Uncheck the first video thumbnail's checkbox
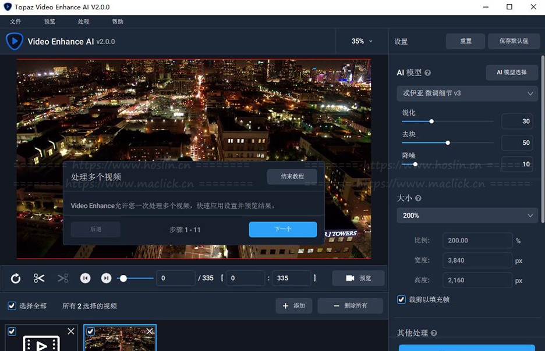Image resolution: width=545 pixels, height=351 pixels. [12, 331]
